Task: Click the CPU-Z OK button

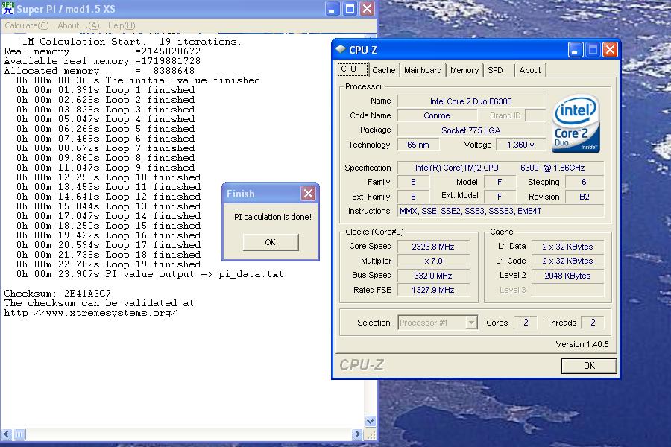Action: coord(589,365)
